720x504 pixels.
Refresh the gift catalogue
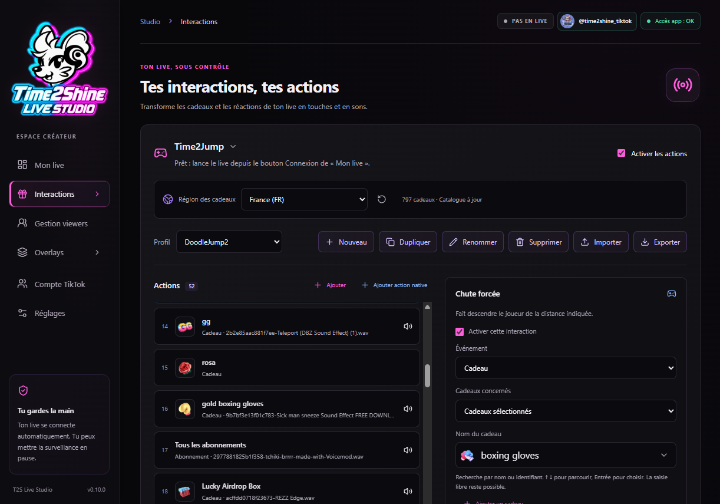click(x=382, y=199)
